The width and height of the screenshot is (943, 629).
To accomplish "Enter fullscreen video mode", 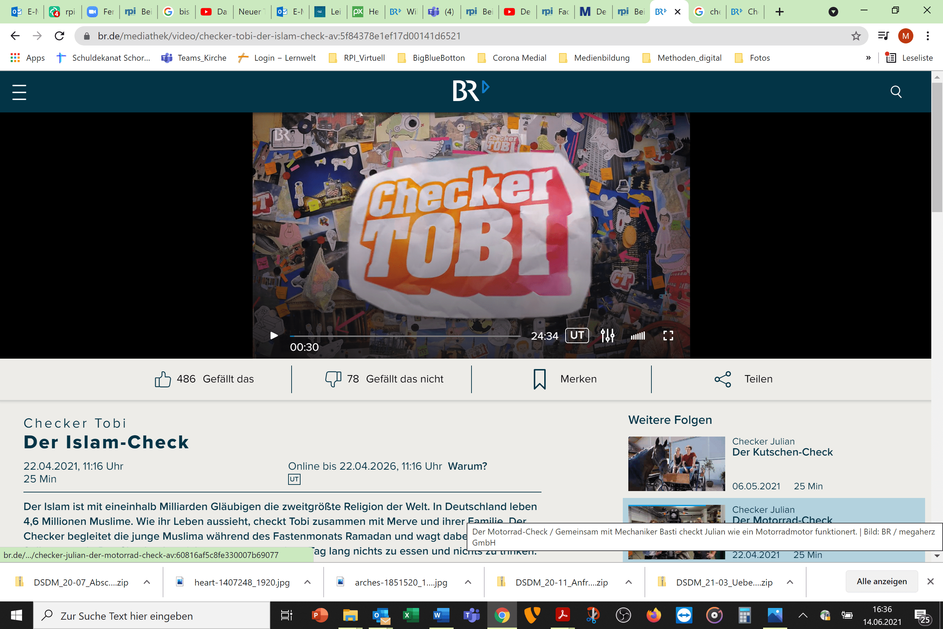I will [668, 336].
